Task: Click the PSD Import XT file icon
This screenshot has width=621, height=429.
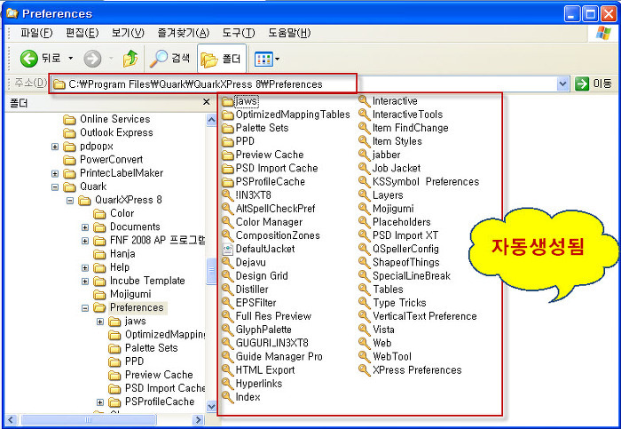Action: 365,235
